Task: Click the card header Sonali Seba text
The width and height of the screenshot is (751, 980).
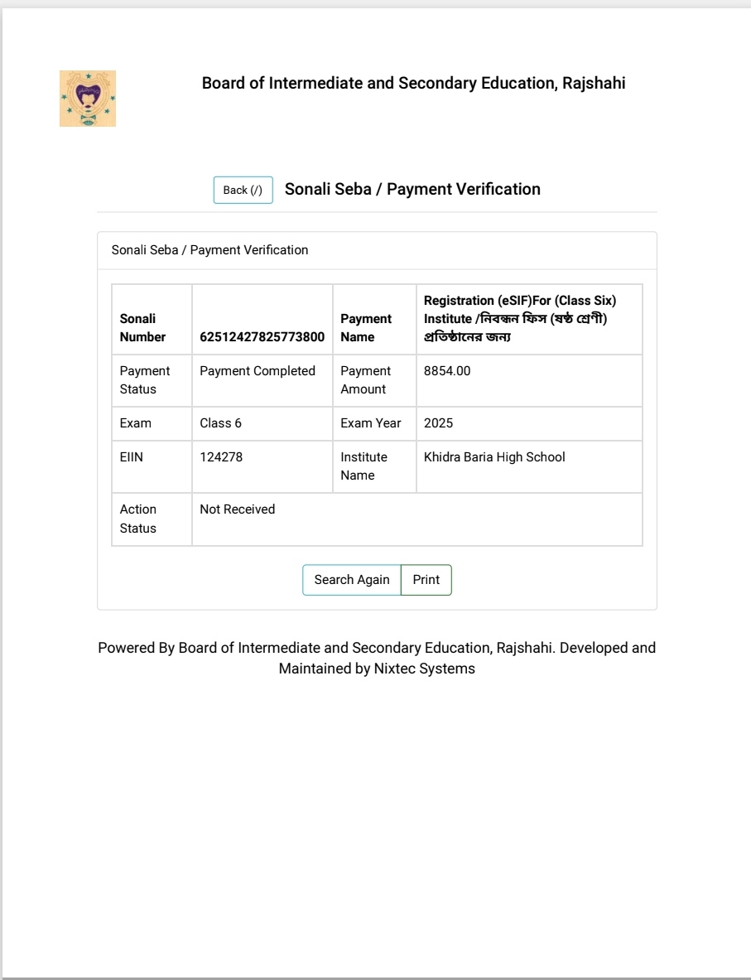Action: (x=209, y=250)
